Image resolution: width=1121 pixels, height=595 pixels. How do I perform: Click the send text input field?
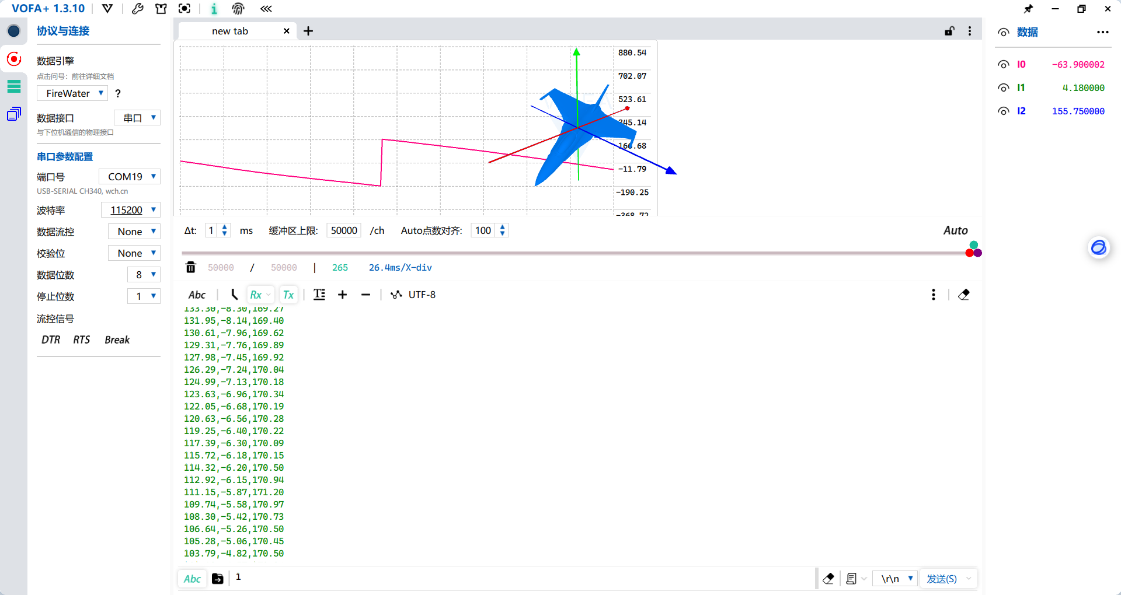point(523,577)
